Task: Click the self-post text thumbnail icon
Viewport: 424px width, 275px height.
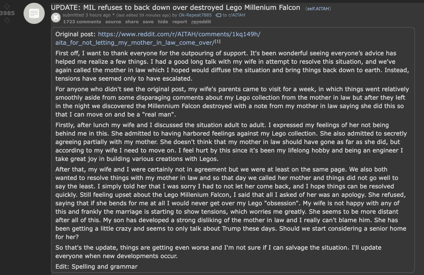Action: (x=34, y=14)
